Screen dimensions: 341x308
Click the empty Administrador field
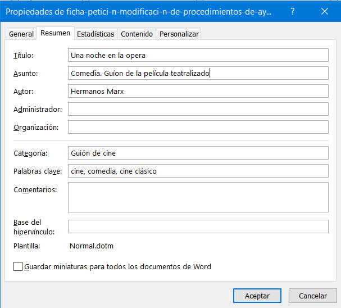pyautogui.click(x=198, y=109)
